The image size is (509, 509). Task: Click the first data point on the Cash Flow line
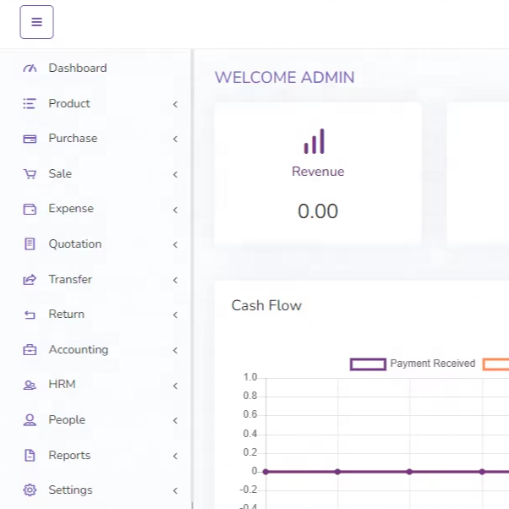[265, 472]
